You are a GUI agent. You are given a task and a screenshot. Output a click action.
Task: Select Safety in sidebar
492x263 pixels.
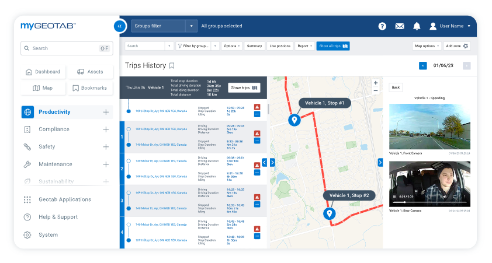[47, 147]
